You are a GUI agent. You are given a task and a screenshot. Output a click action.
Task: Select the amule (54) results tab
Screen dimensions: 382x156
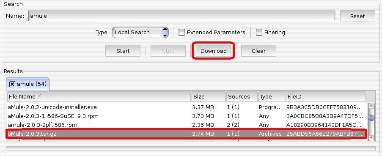point(28,84)
